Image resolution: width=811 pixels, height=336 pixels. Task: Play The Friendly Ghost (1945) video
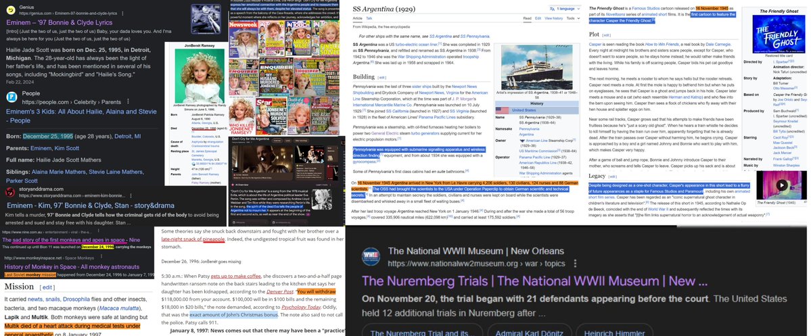pos(782,185)
